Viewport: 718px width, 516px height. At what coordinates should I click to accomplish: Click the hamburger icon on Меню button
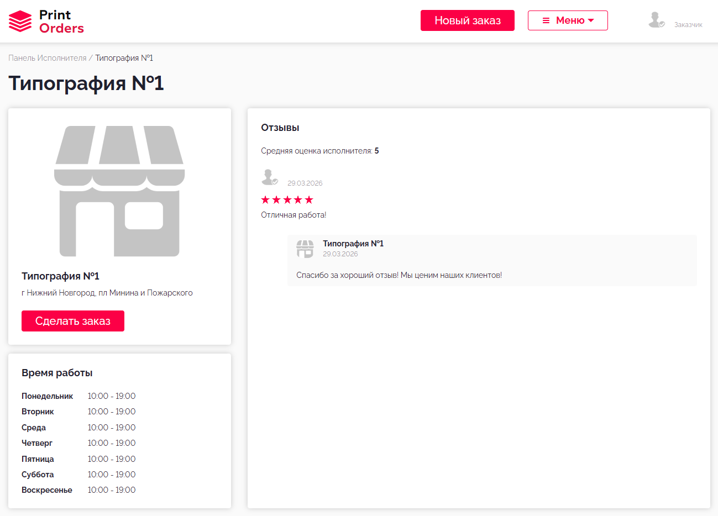(x=546, y=20)
